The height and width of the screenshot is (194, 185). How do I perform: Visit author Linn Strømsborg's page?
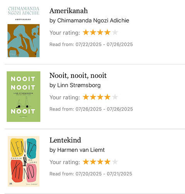79,85
